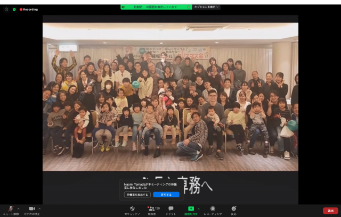Screen dimensions: 341x217
Task: Click the view waiting room button
Action: point(137,195)
